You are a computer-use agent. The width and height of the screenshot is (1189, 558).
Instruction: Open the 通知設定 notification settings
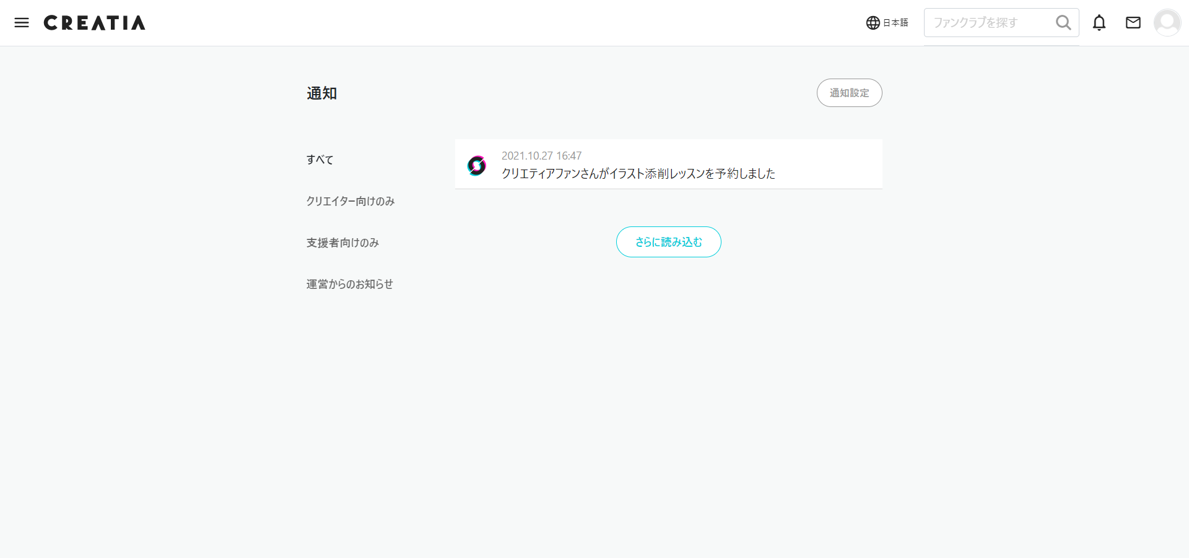(849, 93)
